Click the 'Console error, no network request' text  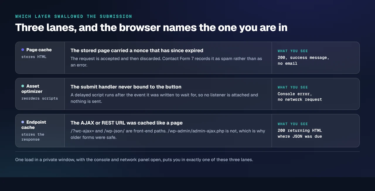pos(300,97)
